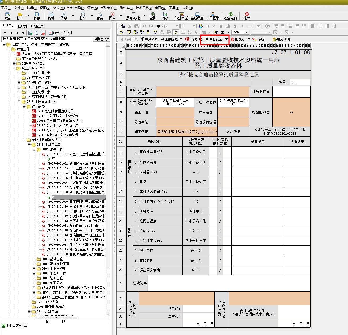Expand the C1 施工管理资料 folder
348x335 pixels.
(x=19, y=73)
